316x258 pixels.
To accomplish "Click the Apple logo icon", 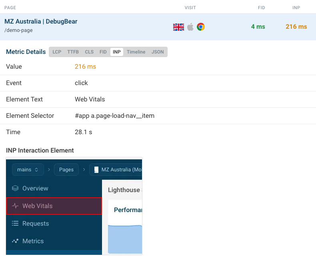I will point(190,27).
